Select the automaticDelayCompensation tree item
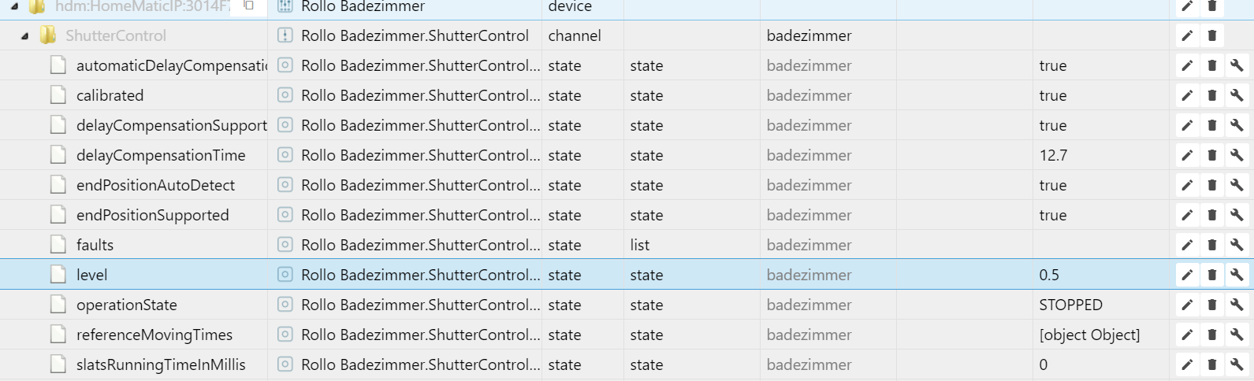The height and width of the screenshot is (381, 1254). [x=171, y=65]
